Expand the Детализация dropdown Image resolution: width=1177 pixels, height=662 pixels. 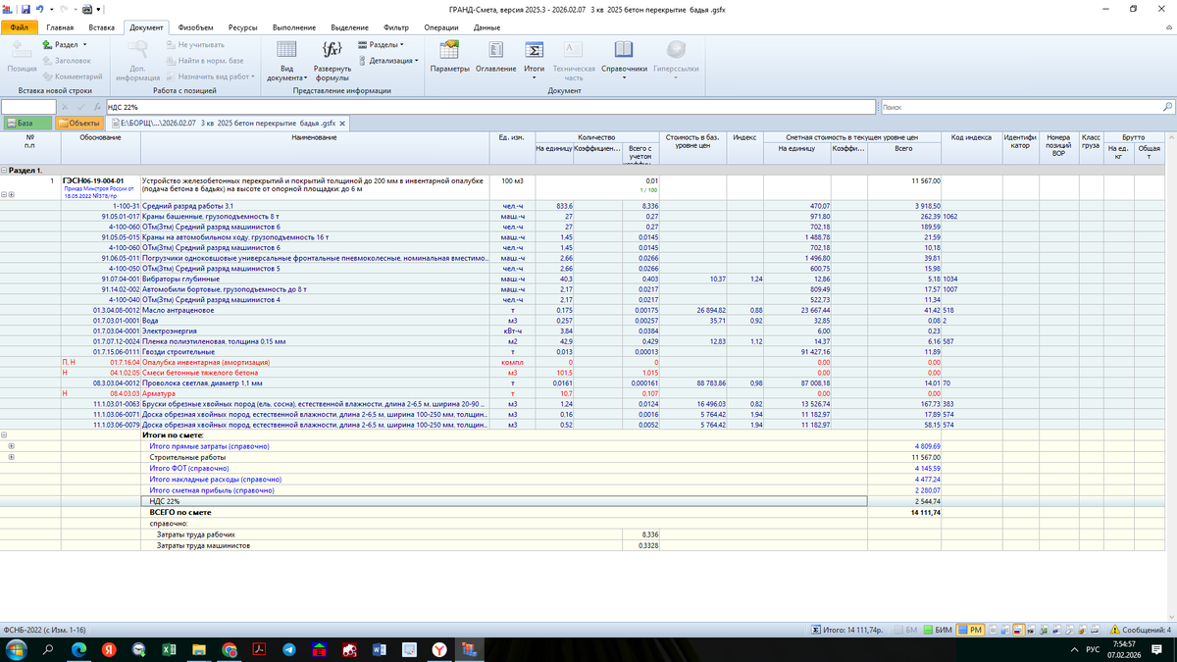point(387,61)
